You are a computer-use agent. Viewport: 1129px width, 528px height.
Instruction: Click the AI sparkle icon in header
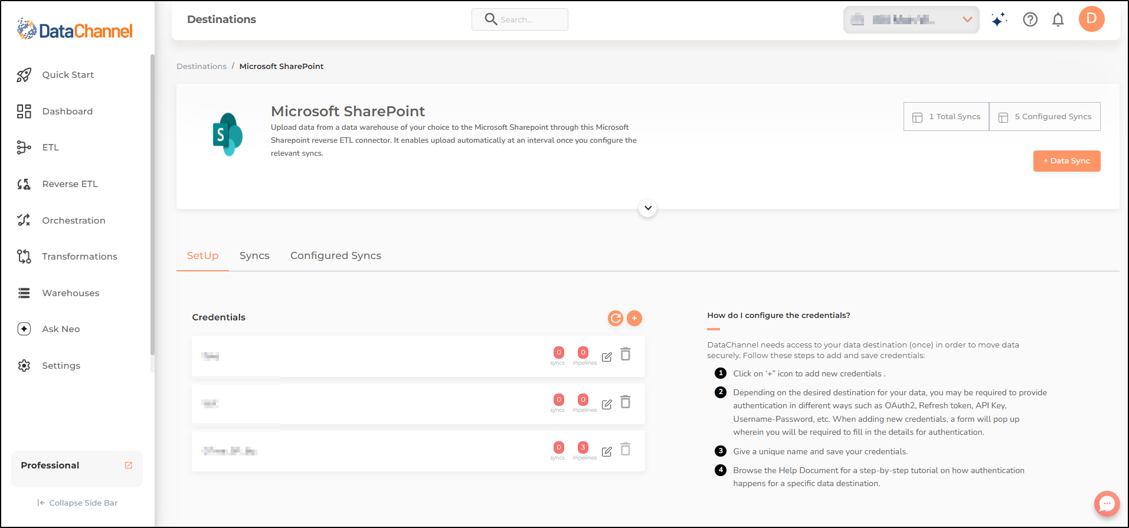click(999, 19)
